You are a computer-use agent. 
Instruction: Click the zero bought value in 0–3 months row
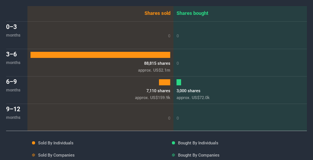(178, 36)
